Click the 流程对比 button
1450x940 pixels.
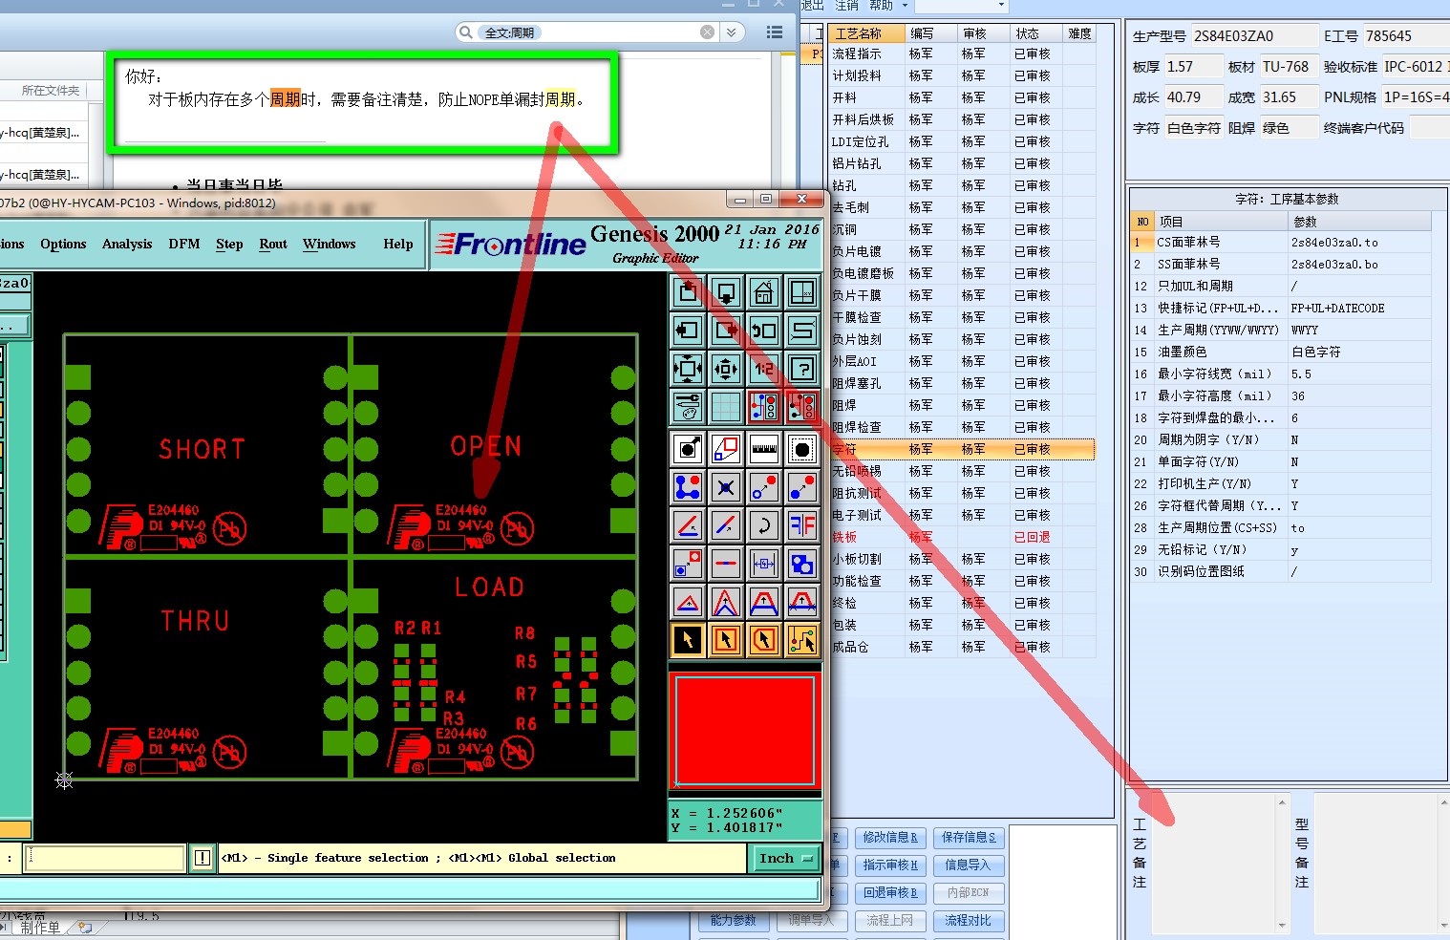[x=968, y=921]
